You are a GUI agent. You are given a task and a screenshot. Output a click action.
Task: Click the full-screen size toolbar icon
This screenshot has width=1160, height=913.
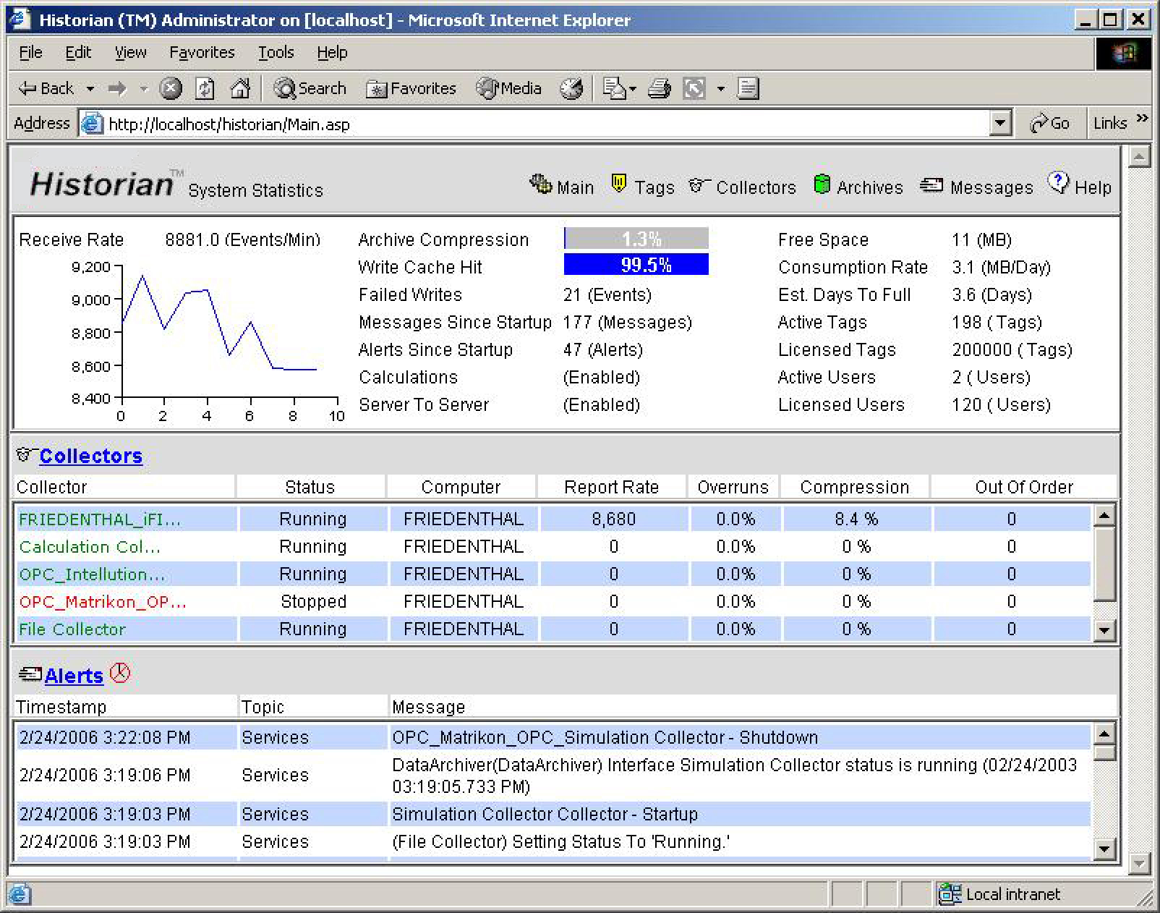694,89
